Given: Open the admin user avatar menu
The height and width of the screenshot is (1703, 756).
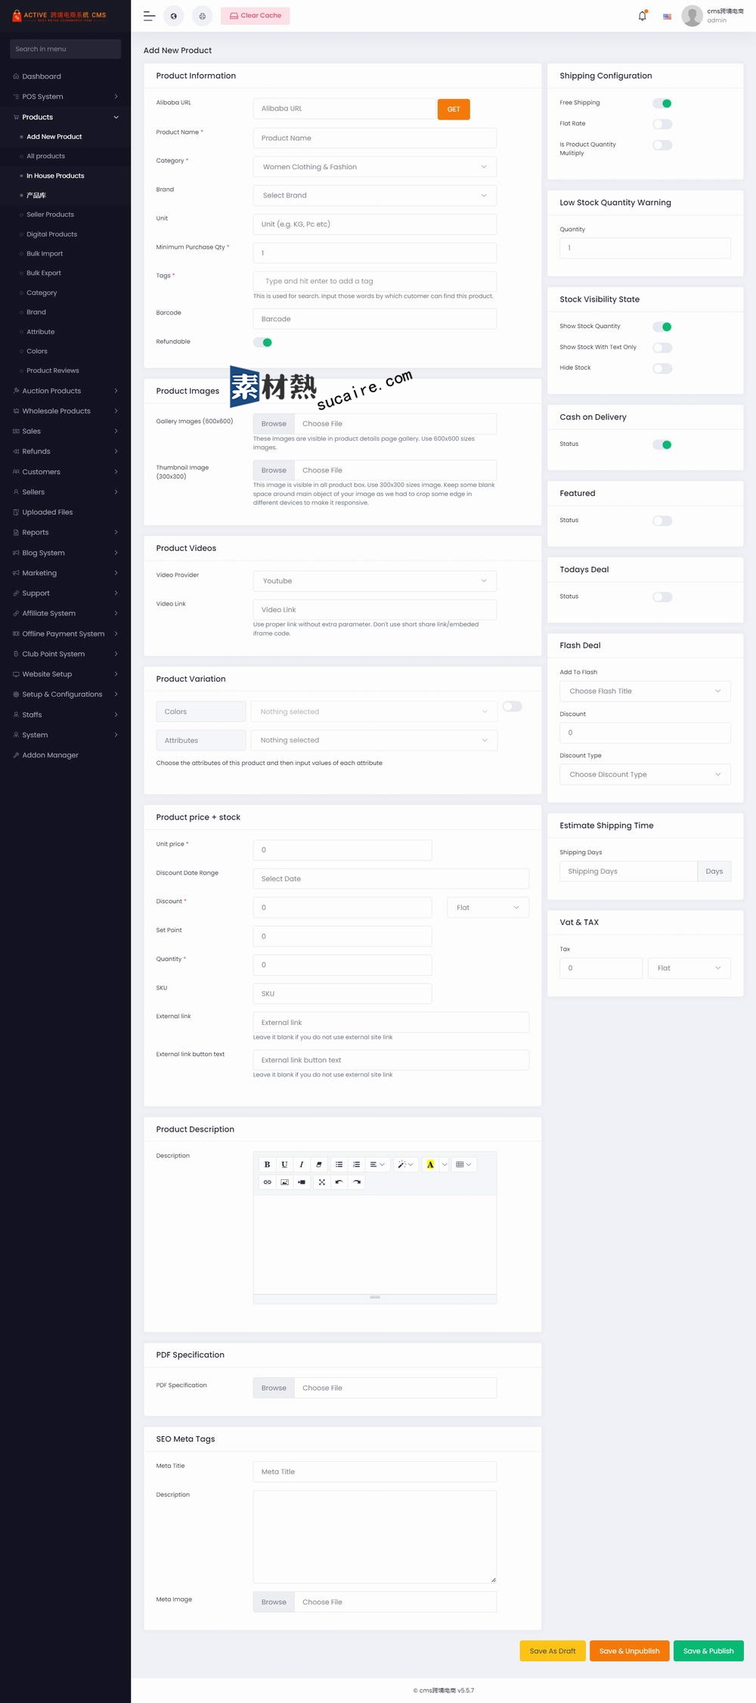Looking at the screenshot, I should pyautogui.click(x=692, y=16).
